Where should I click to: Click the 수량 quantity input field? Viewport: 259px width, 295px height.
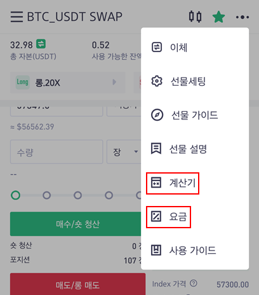tap(56, 152)
